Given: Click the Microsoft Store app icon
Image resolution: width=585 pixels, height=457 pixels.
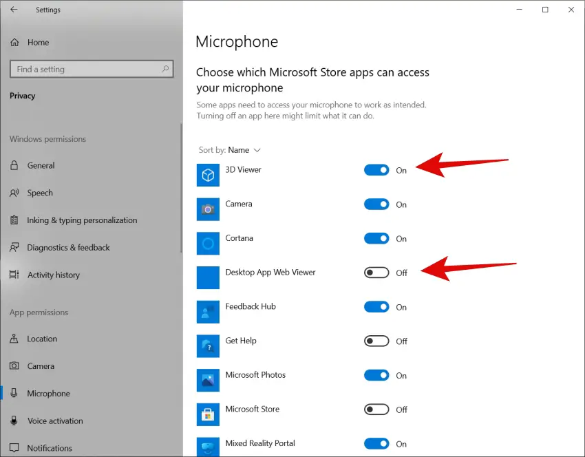Looking at the screenshot, I should (x=208, y=414).
